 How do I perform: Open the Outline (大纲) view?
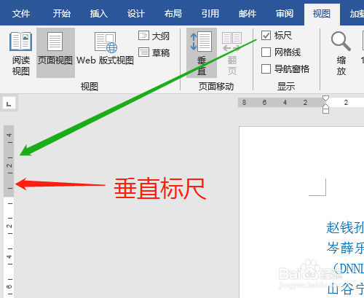(x=154, y=36)
